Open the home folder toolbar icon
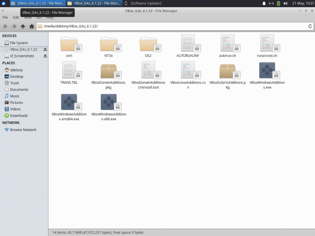Screen dimensions: 315x236 [x=31, y=26]
